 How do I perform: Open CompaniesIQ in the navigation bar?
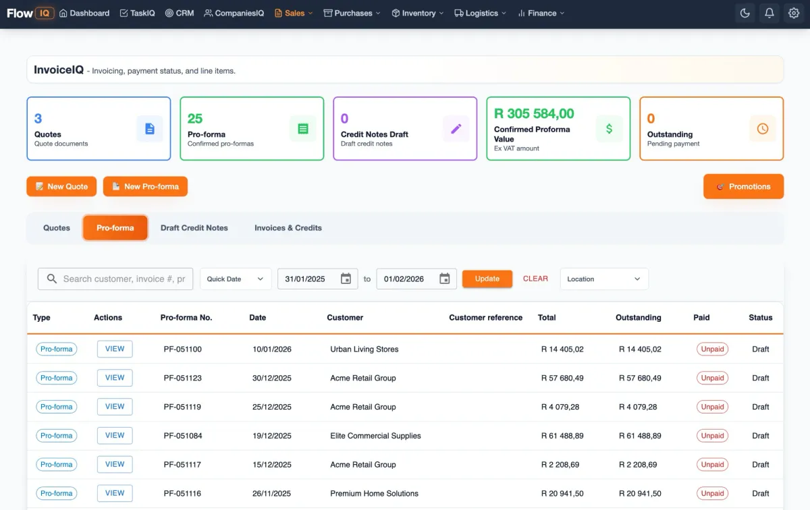(234, 13)
